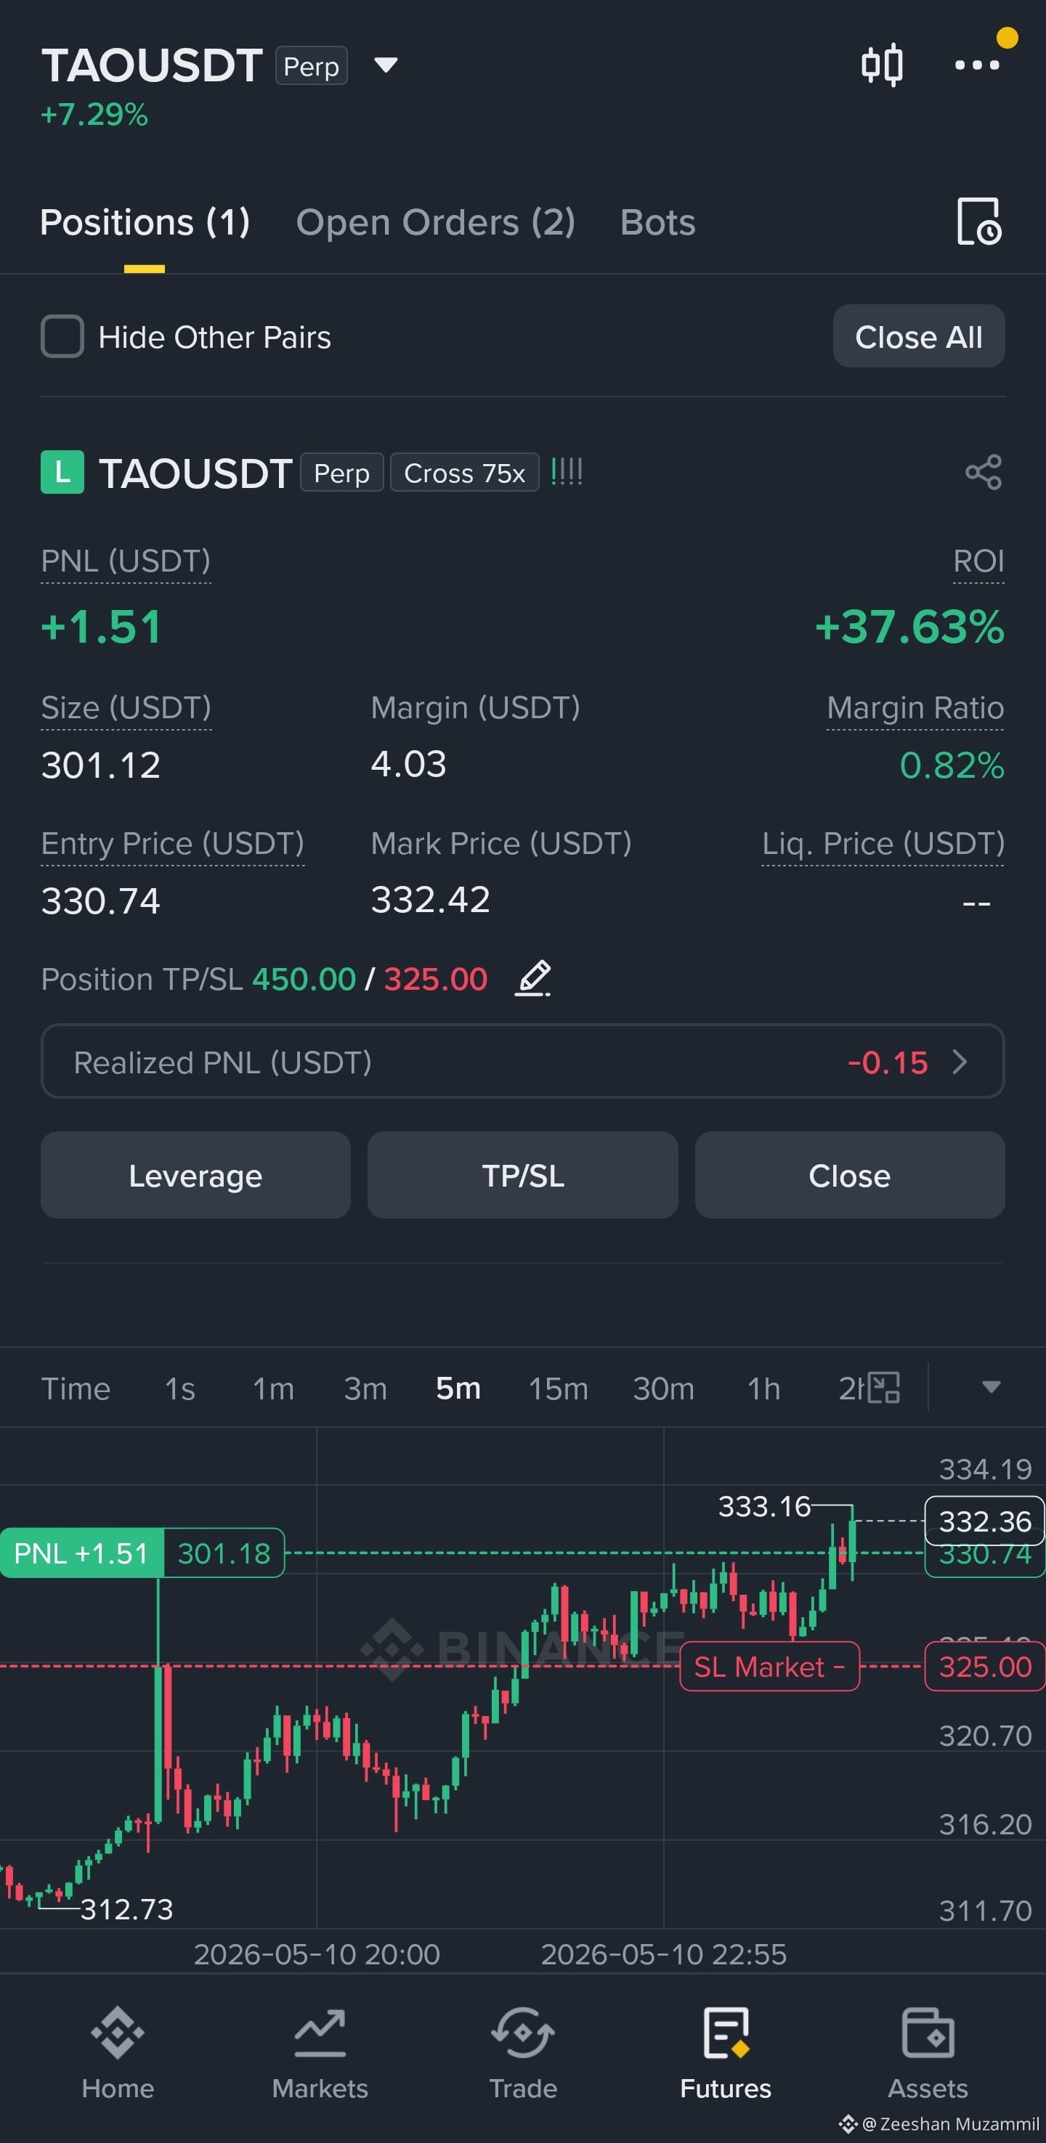Image resolution: width=1046 pixels, height=2143 pixels.
Task: Tap the -0.15 realized PNL value
Action: tap(887, 1062)
